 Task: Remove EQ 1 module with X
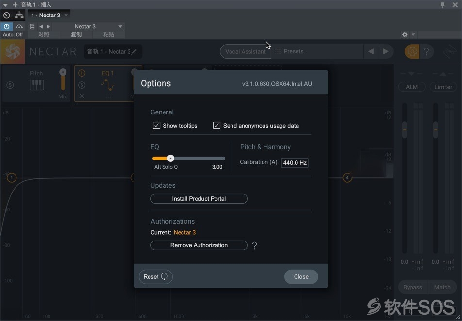[82, 96]
